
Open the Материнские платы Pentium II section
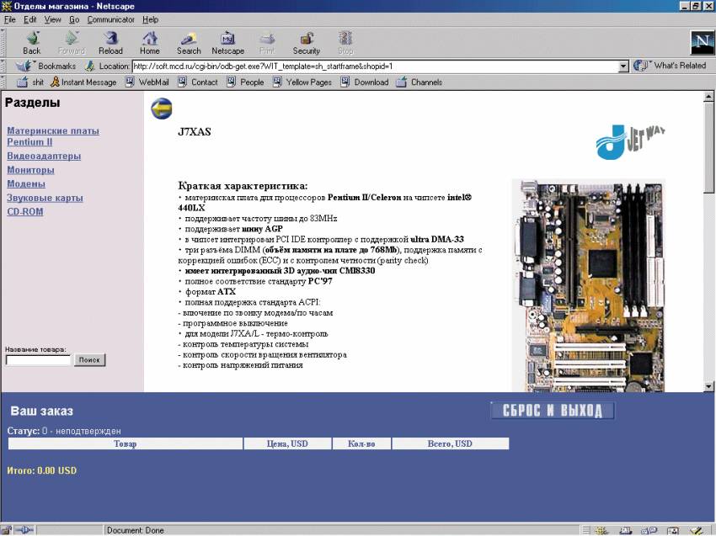[x=53, y=136]
